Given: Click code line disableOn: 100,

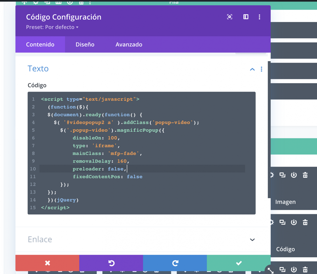Looking at the screenshot, I should pyautogui.click(x=96, y=138).
